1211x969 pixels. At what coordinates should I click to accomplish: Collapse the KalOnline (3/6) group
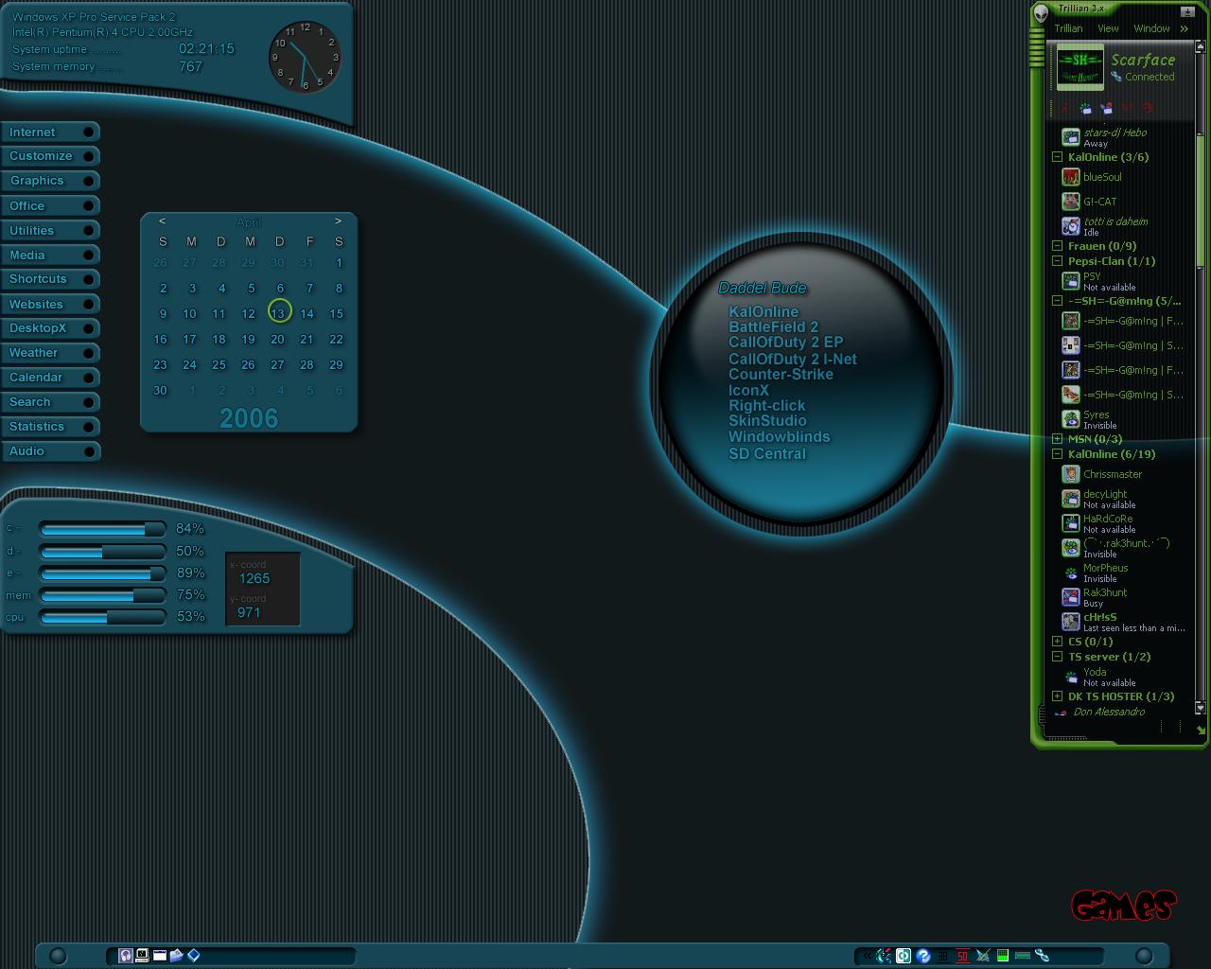point(1057,157)
